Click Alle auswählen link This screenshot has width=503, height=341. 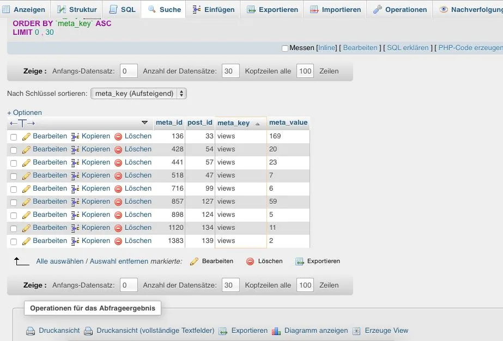[x=59, y=261]
